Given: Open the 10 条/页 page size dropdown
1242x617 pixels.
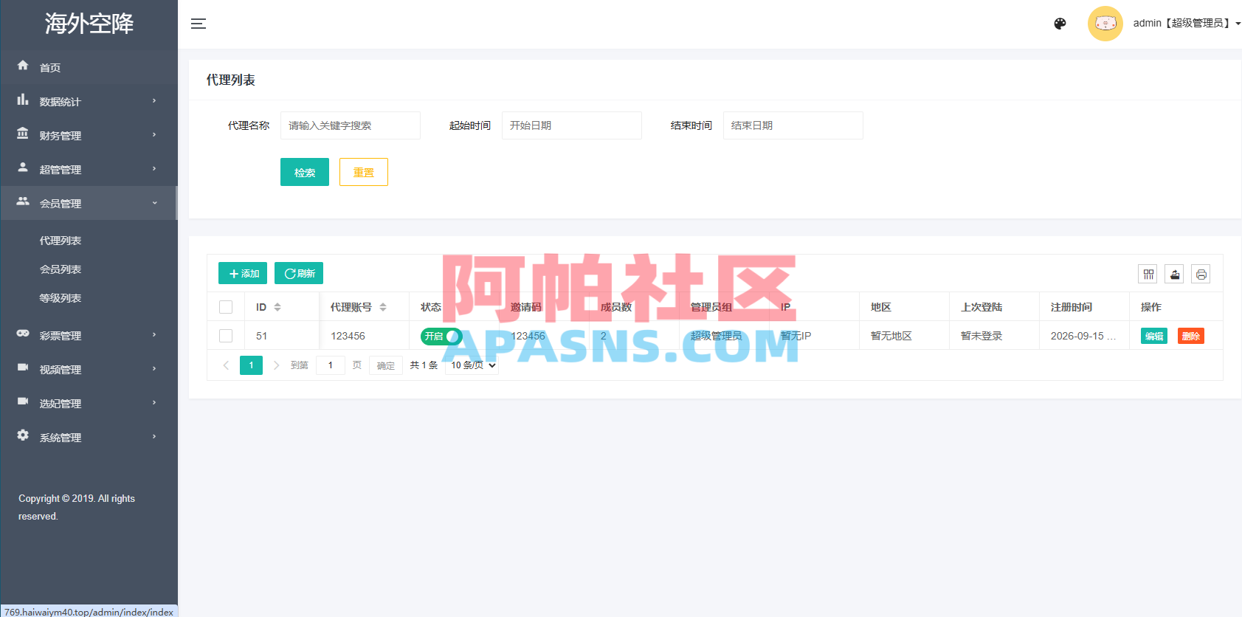Looking at the screenshot, I should tap(472, 365).
